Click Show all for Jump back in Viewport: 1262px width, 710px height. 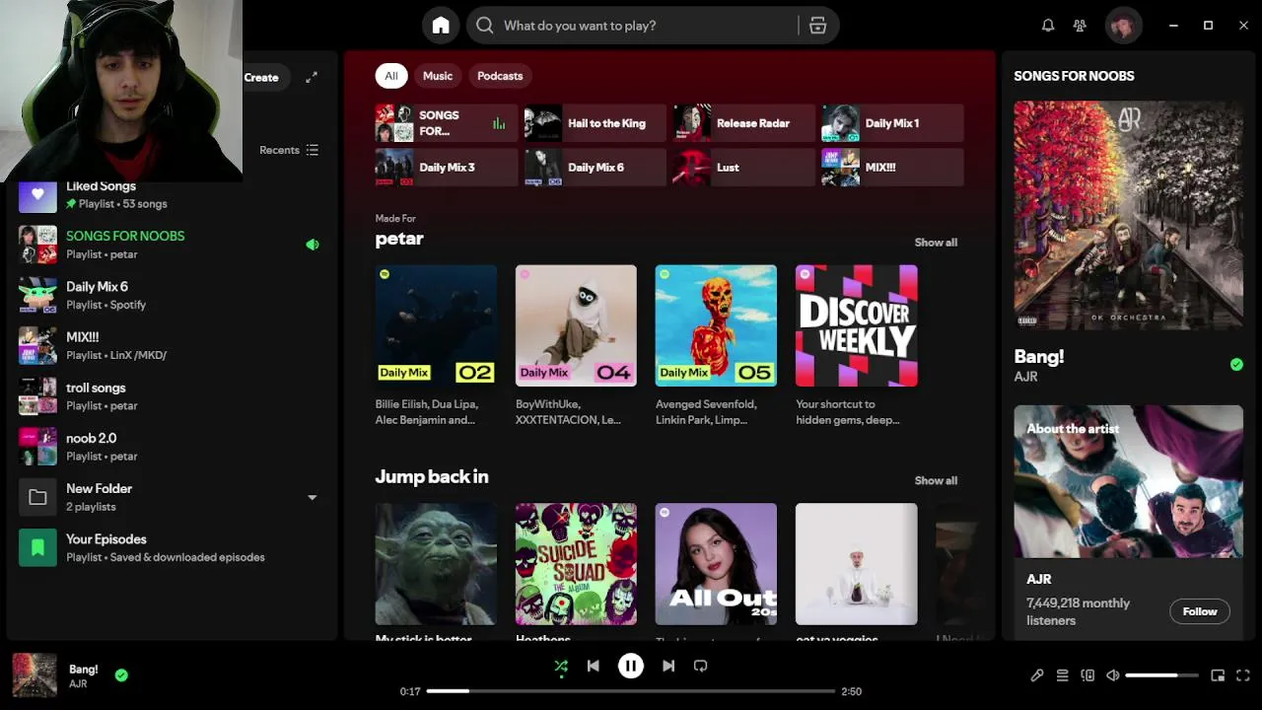point(936,481)
